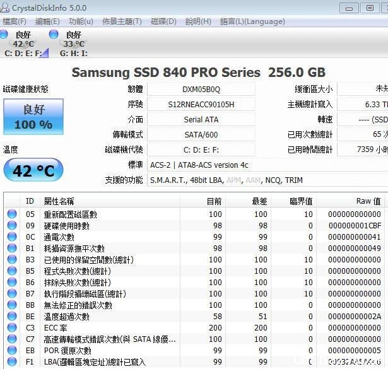Click the interface field Serial ATA
The height and width of the screenshot is (369, 388).
pos(201,120)
